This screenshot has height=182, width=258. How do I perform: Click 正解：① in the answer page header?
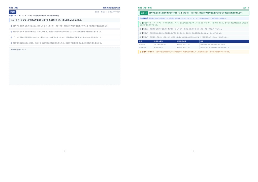[x=246, y=8]
